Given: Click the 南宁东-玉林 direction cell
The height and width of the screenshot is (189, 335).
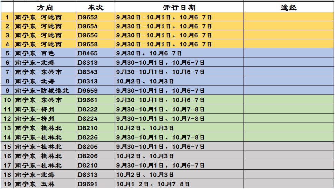Looking at the screenshot, I should pos(35,184).
